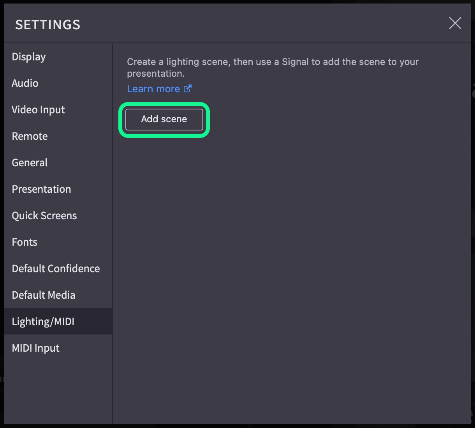This screenshot has height=428, width=475.
Task: Switch to the Presentation settings section
Action: pyautogui.click(x=58, y=189)
